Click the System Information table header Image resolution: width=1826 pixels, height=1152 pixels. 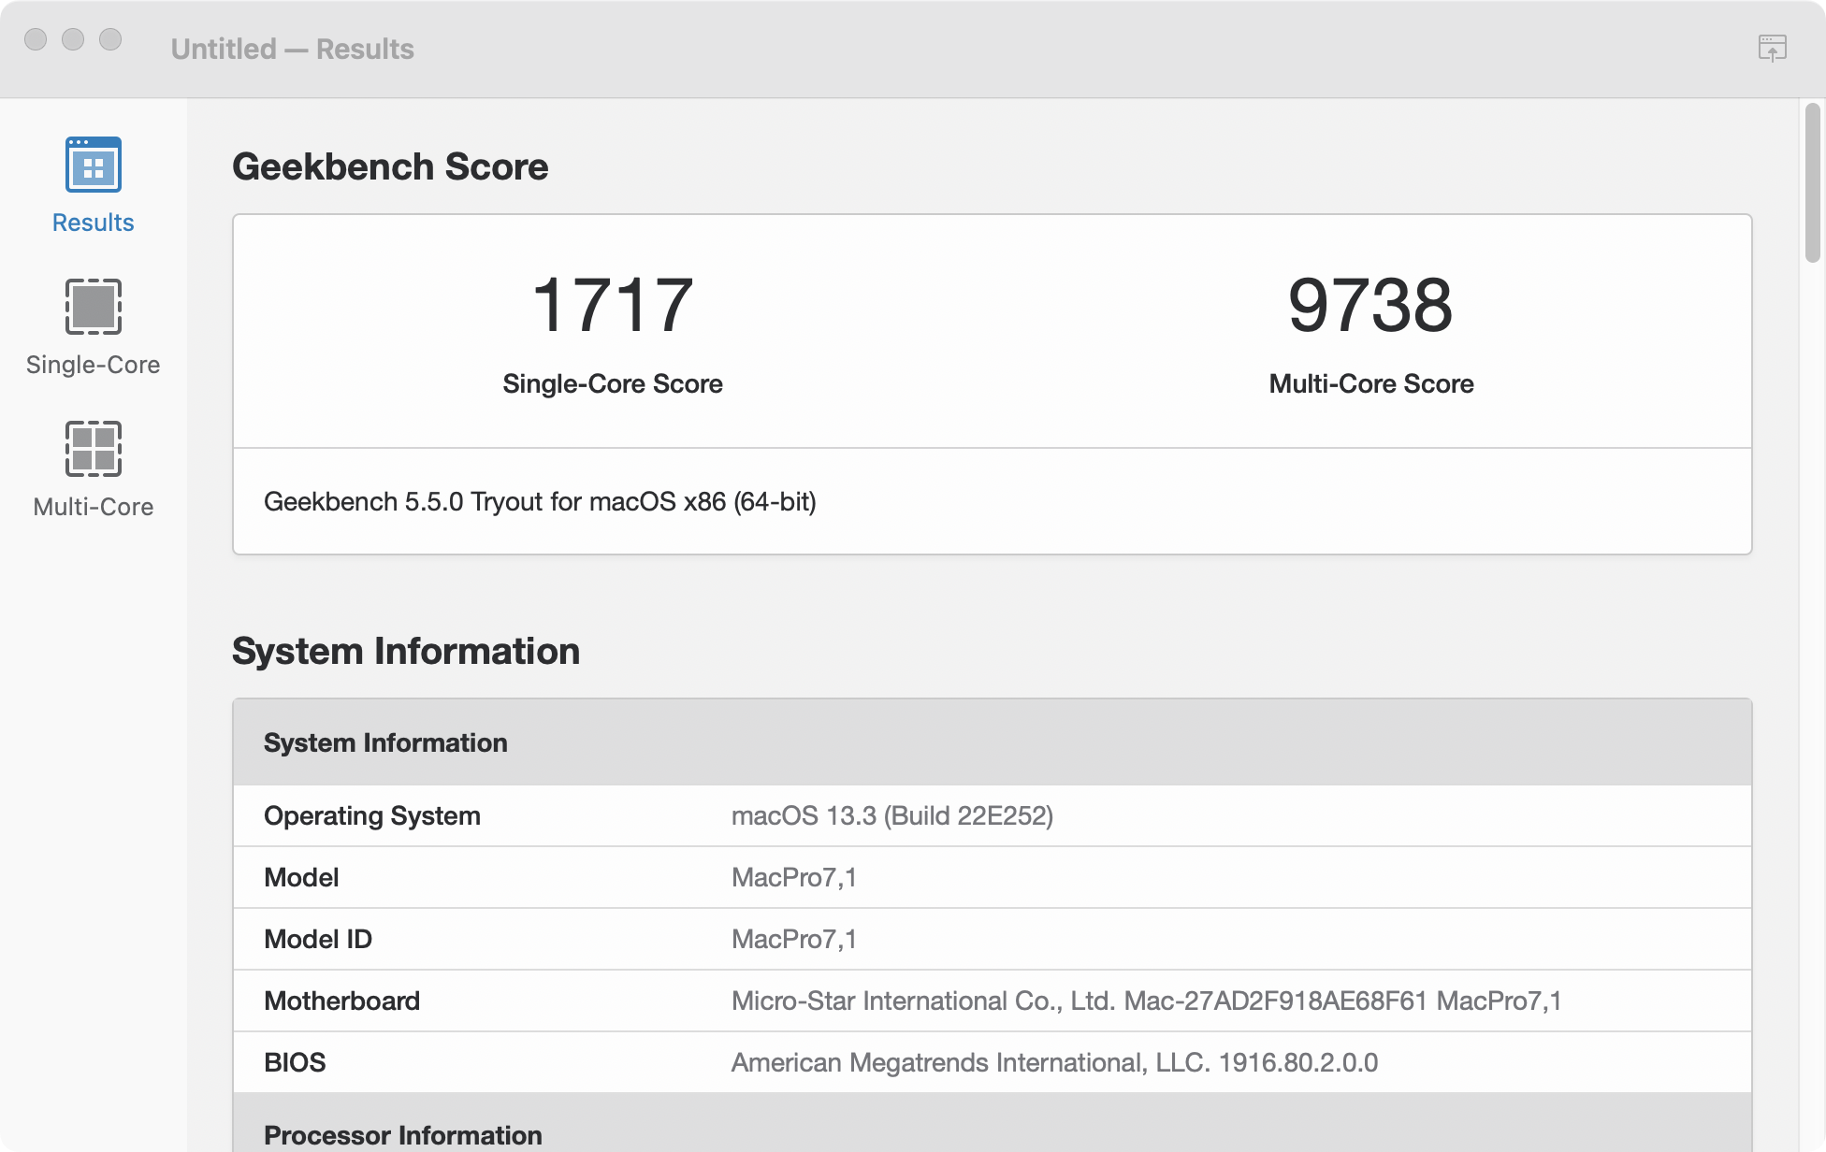(x=385, y=742)
